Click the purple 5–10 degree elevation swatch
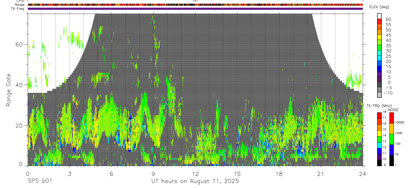This screenshot has width=408, height=188. (379, 74)
